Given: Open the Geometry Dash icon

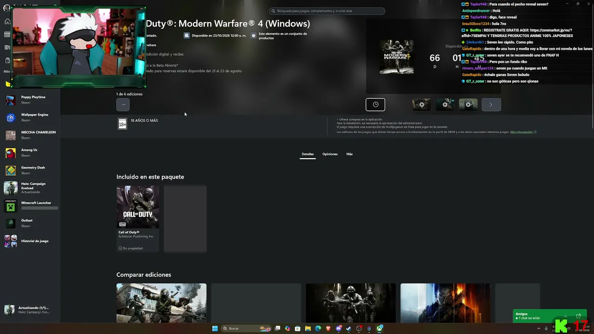Looking at the screenshot, I should pyautogui.click(x=11, y=170).
